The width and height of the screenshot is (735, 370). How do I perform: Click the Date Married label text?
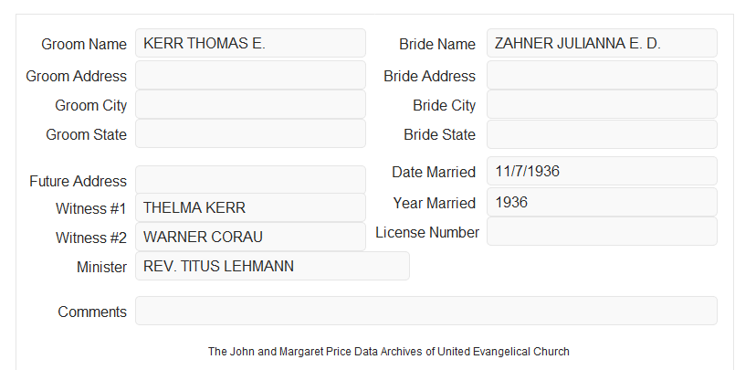click(x=434, y=172)
